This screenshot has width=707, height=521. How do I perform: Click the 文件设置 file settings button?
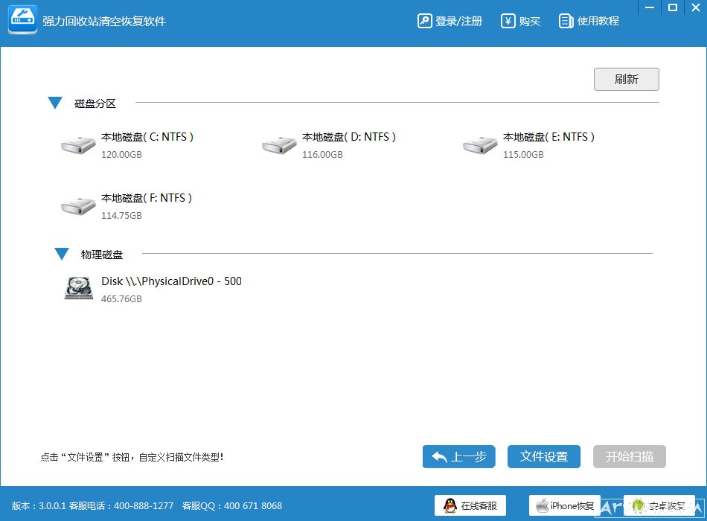click(544, 456)
